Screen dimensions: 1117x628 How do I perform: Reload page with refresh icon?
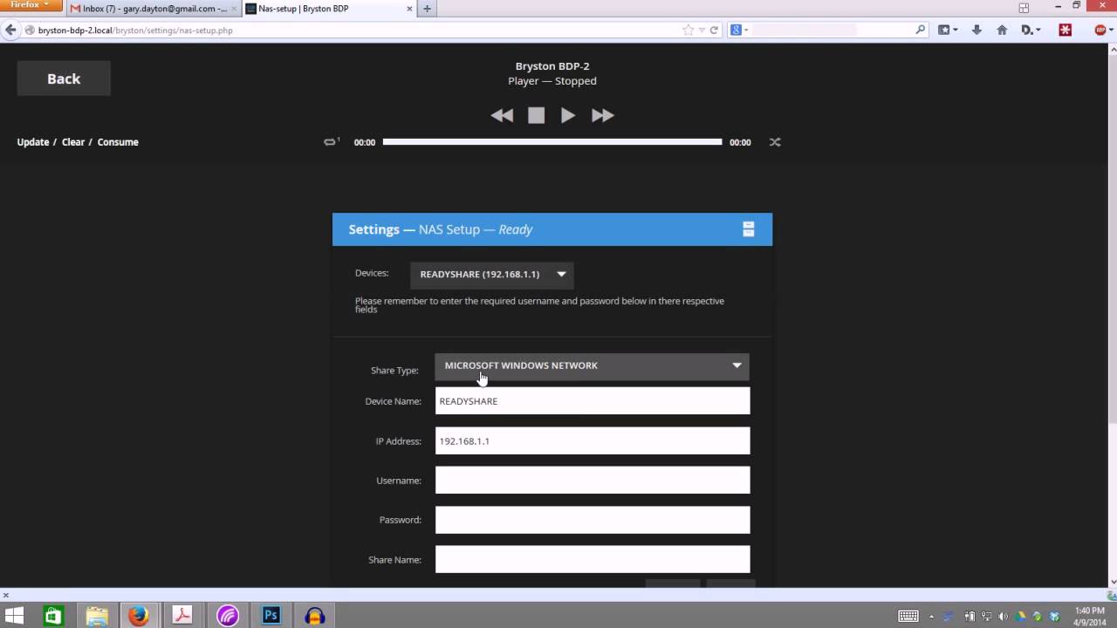714,30
